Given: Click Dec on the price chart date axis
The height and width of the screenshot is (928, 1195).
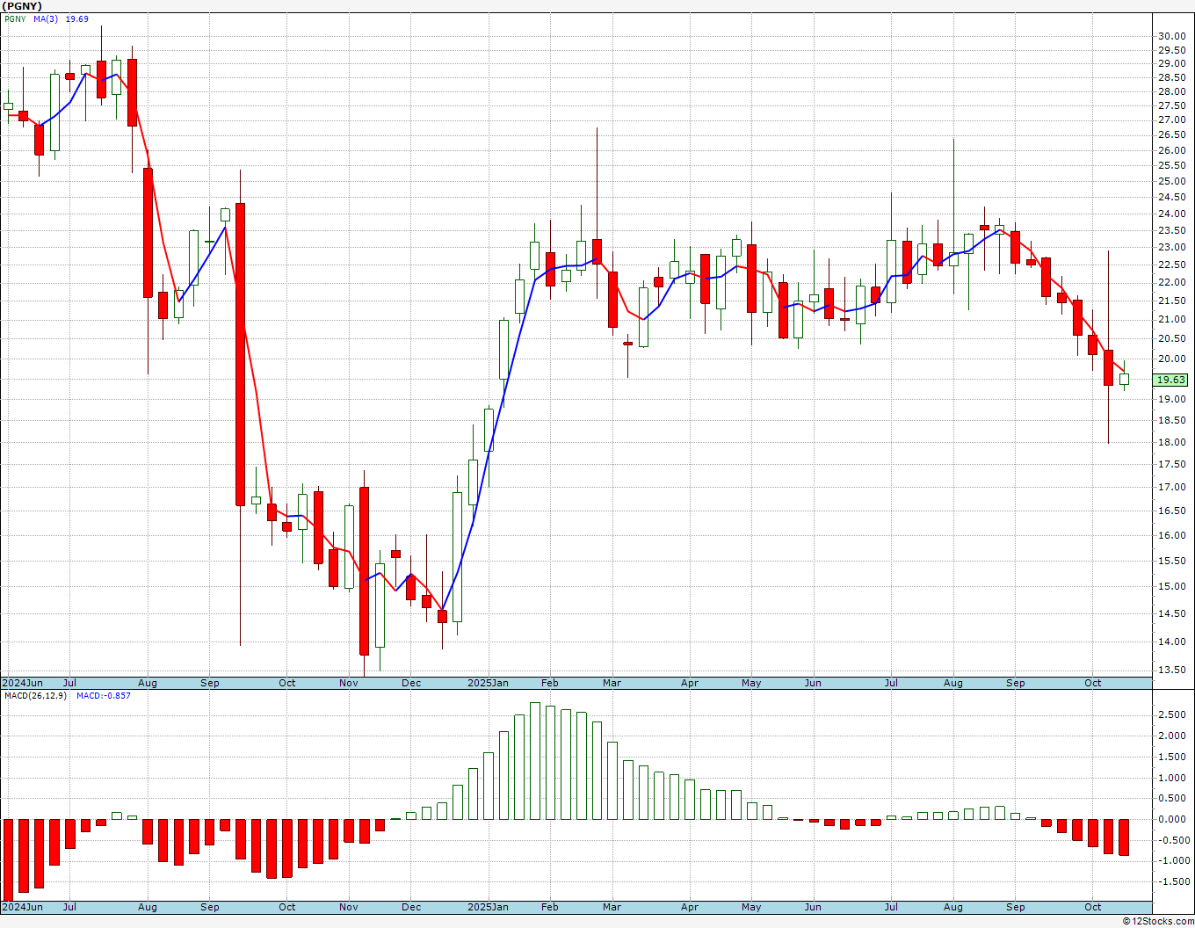Looking at the screenshot, I should [x=411, y=683].
